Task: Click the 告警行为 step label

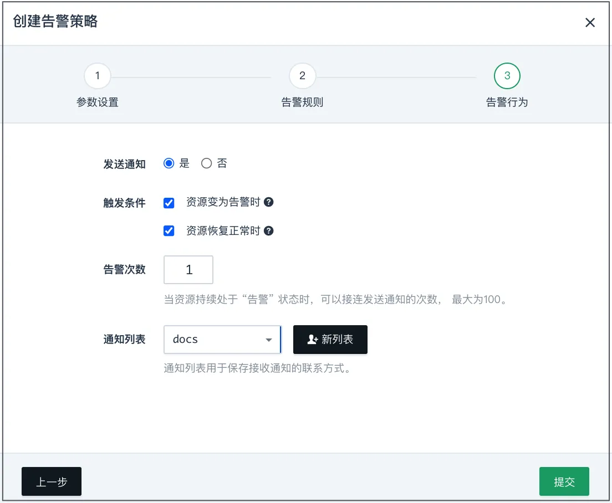Action: pos(507,102)
